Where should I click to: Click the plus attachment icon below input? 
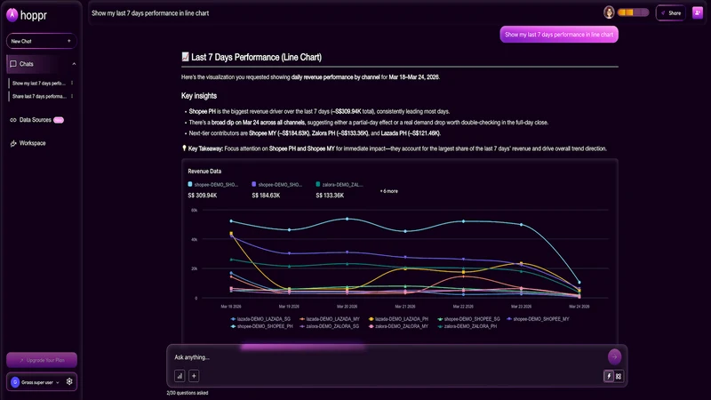tap(194, 376)
